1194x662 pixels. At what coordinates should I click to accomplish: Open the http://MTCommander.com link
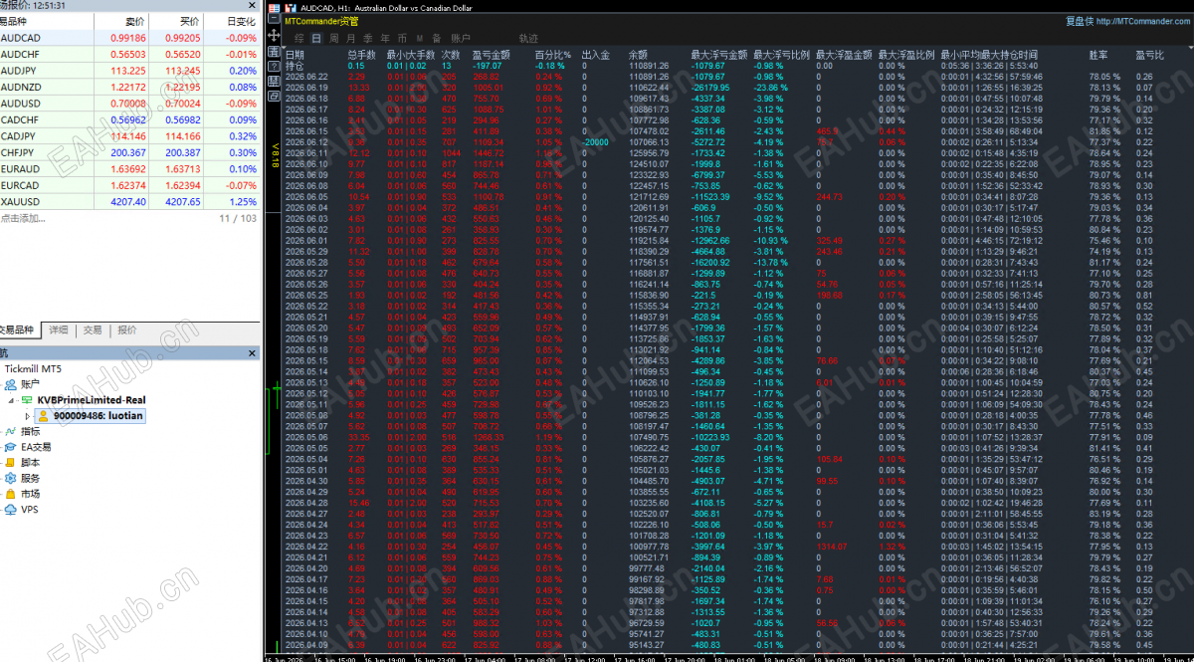coord(1145,20)
